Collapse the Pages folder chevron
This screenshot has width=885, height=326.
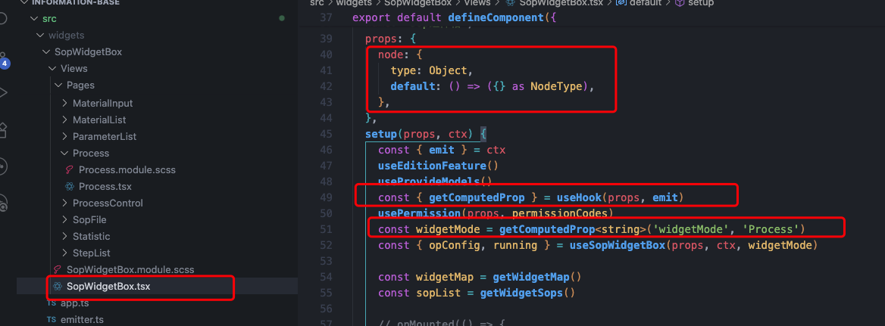tap(58, 85)
